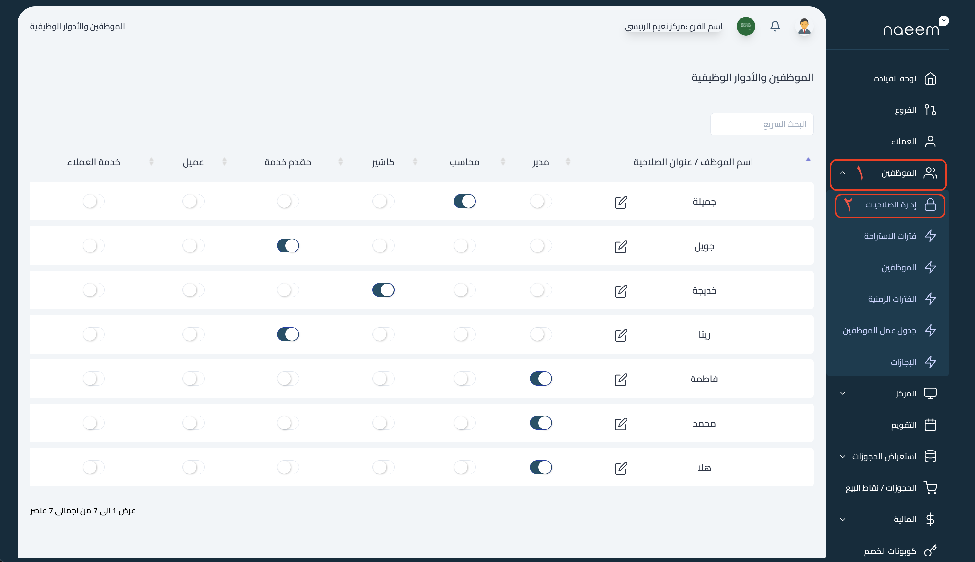Click the البحث السريع search field
Screen dimensions: 975x562
point(762,124)
